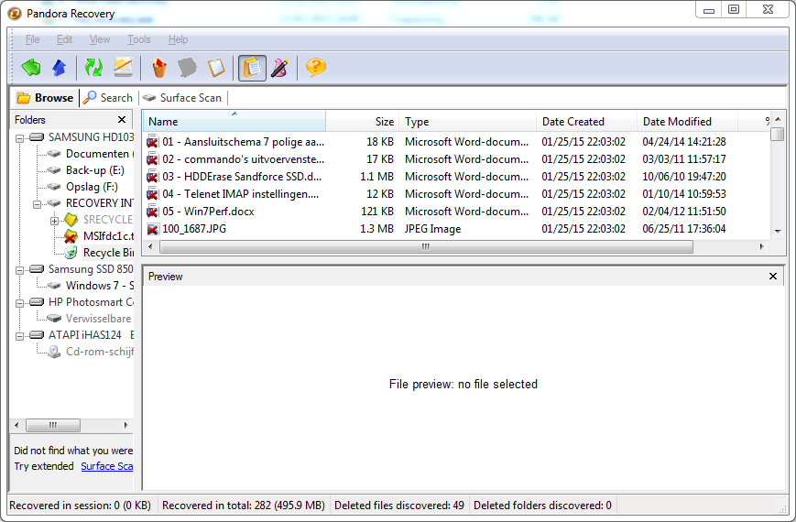Click Deleted files discovered: 49 status
This screenshot has height=522, width=796.
coord(399,506)
